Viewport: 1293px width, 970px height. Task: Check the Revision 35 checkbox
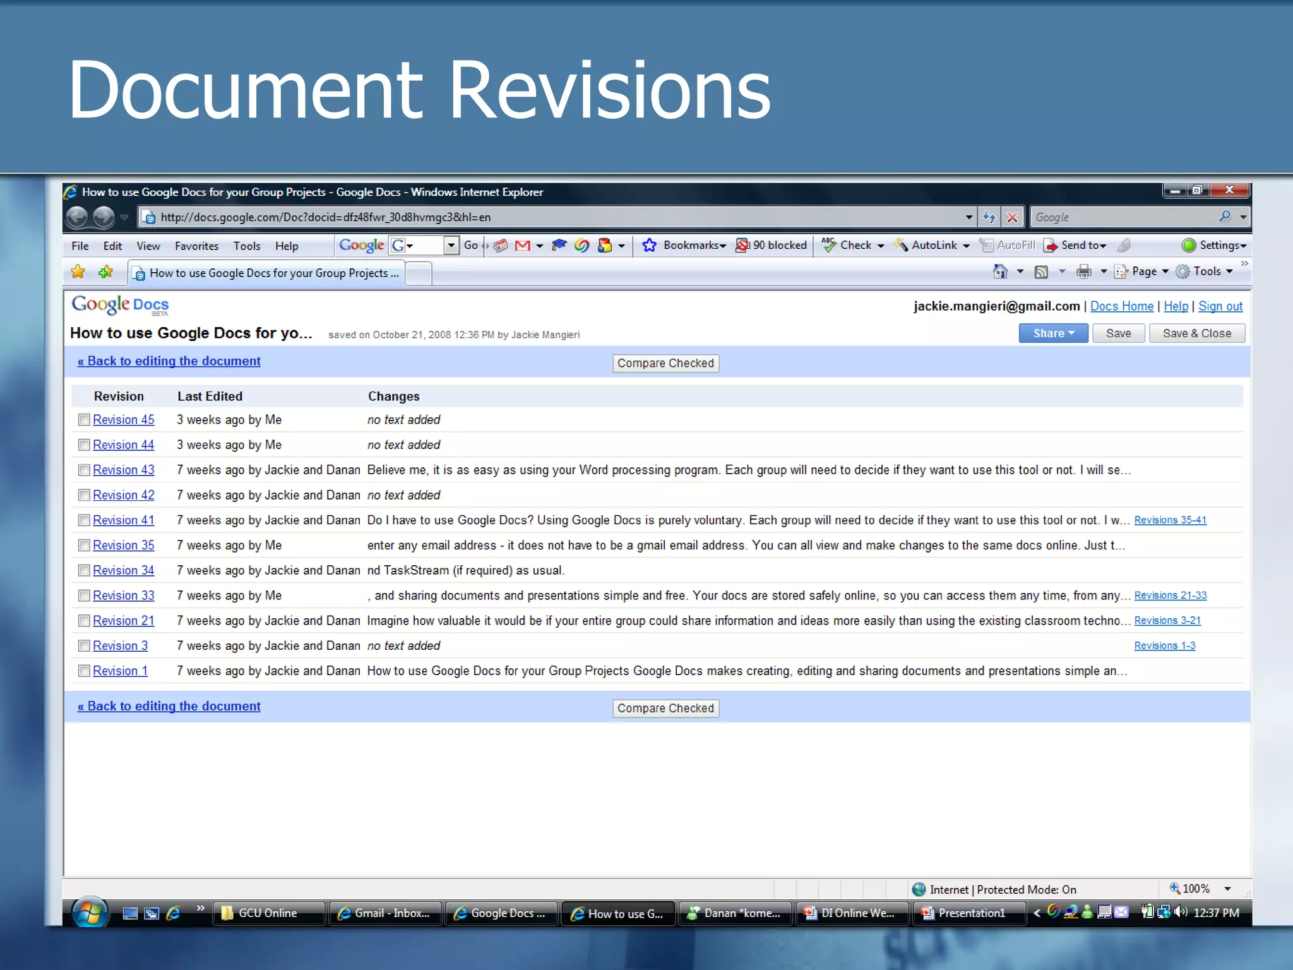[84, 546]
